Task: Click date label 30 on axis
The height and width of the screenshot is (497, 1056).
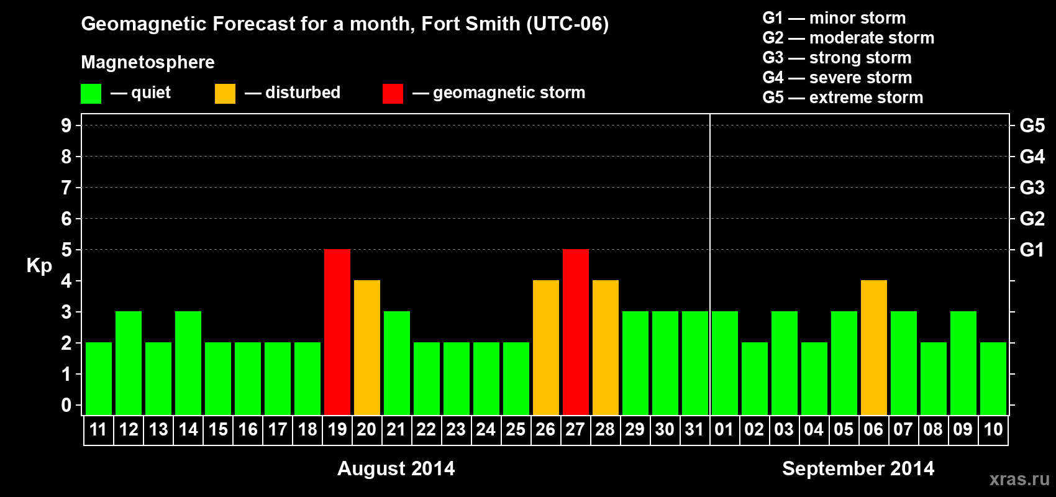Action: coord(665,429)
